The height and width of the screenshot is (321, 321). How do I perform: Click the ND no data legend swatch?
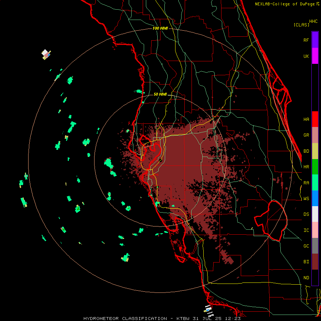click(x=315, y=277)
